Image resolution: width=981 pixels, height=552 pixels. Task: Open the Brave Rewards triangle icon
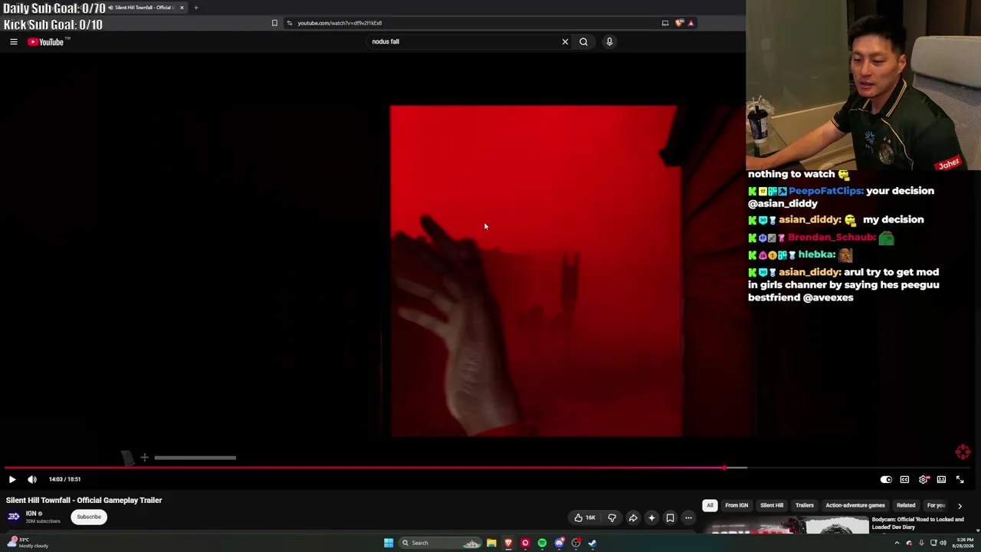pyautogui.click(x=691, y=23)
